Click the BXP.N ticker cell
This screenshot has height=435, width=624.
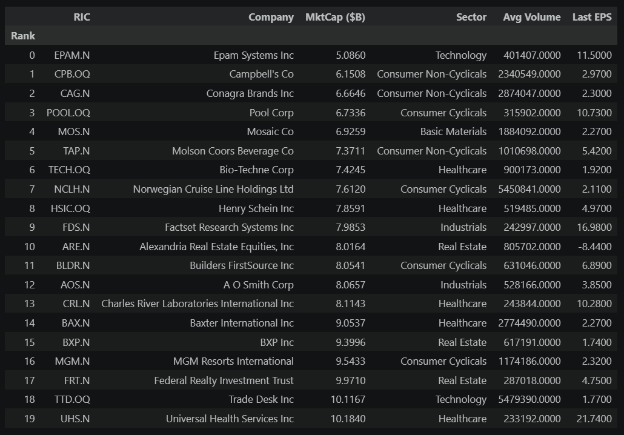76,342
